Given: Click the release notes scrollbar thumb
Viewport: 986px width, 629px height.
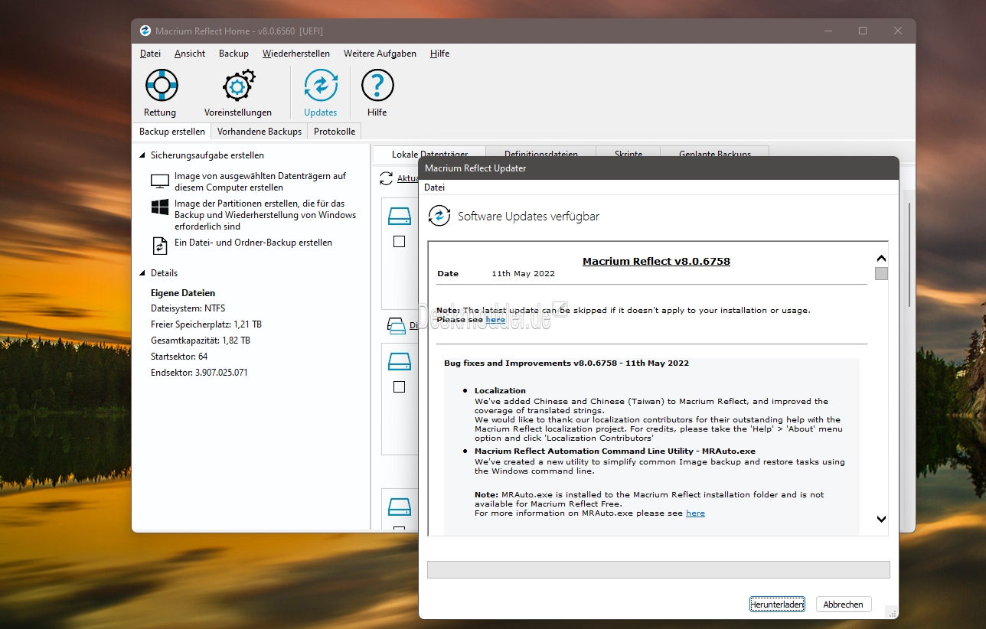Looking at the screenshot, I should pos(881,273).
